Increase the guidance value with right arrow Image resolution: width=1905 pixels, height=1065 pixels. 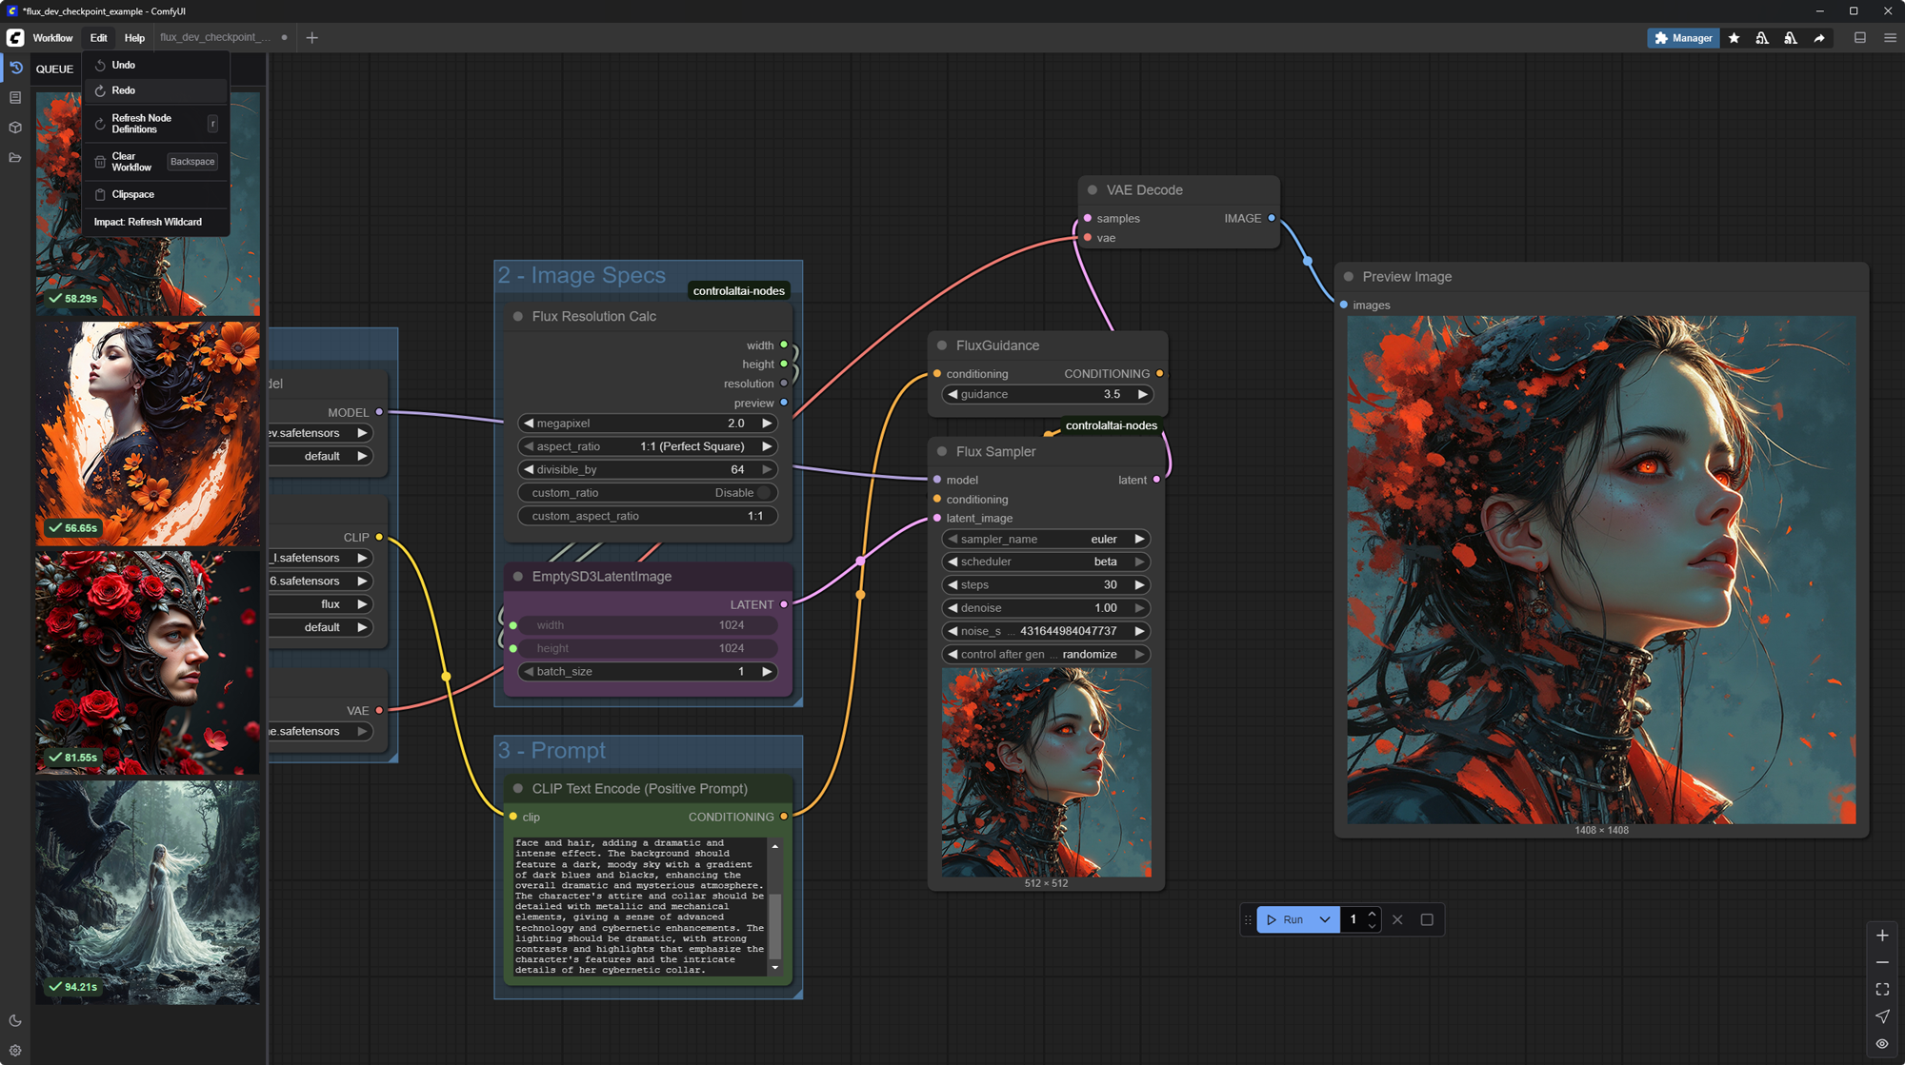pos(1142,394)
